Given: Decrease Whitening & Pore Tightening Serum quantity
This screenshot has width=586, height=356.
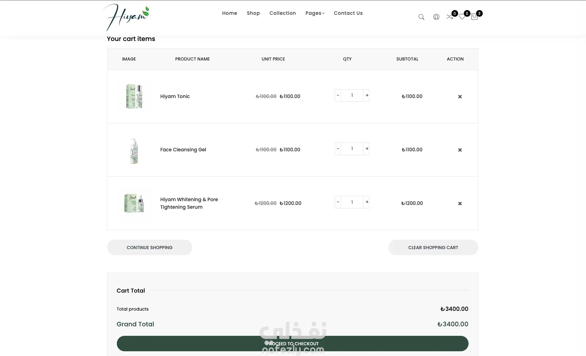Looking at the screenshot, I should [x=338, y=202].
